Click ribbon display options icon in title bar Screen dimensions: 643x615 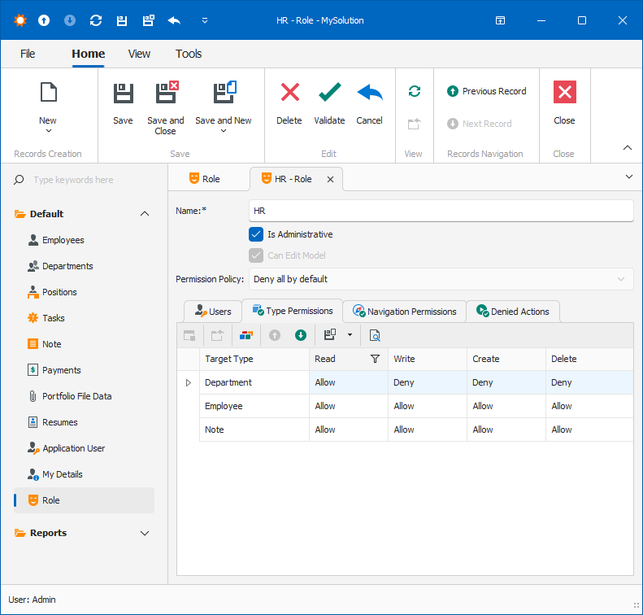point(500,20)
